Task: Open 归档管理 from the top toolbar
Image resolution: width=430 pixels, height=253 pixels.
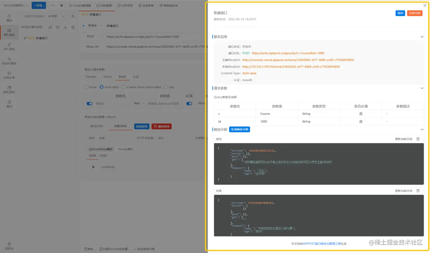Action: pyautogui.click(x=104, y=5)
